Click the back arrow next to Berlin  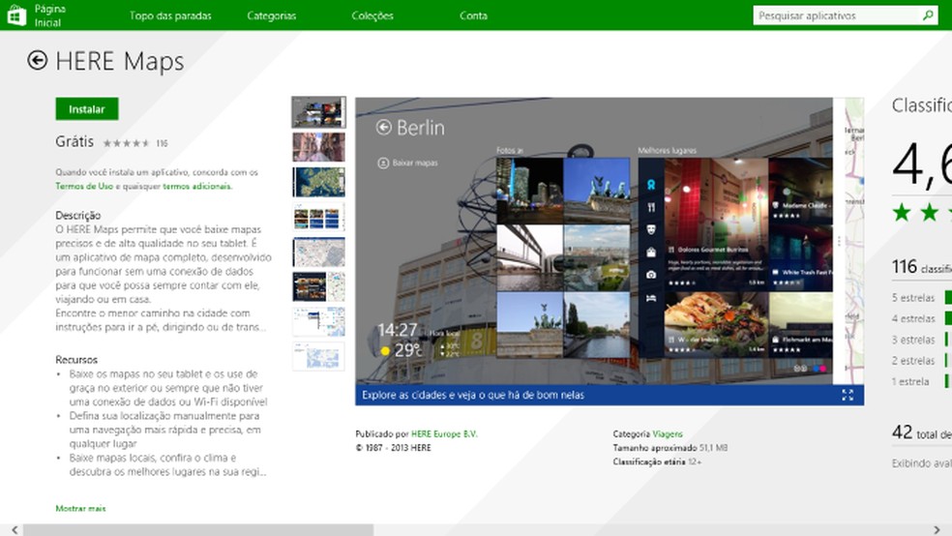(x=384, y=128)
